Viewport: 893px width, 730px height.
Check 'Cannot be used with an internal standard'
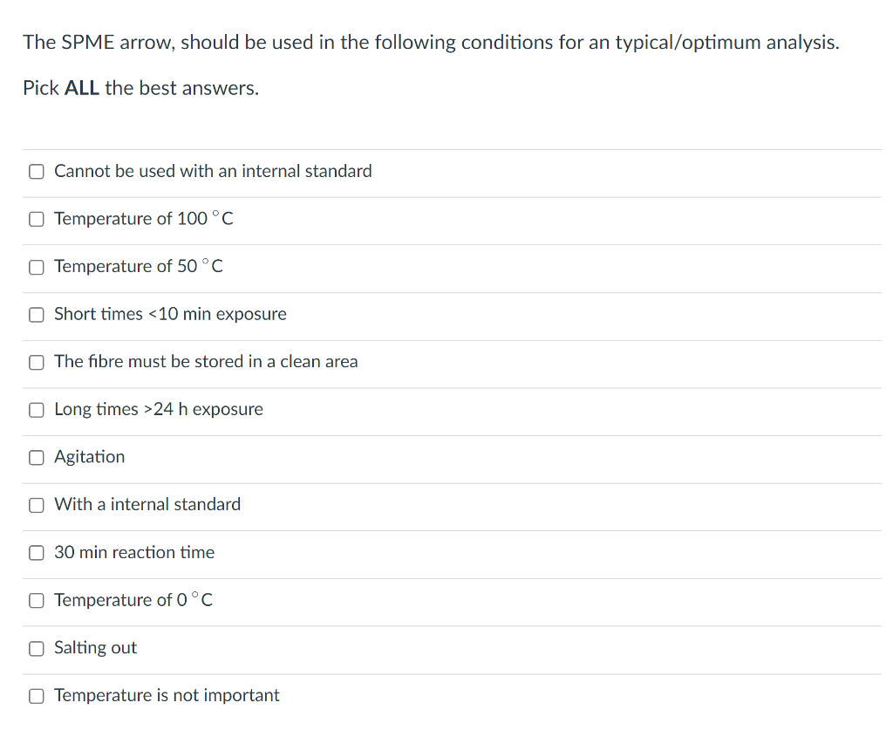tap(37, 172)
